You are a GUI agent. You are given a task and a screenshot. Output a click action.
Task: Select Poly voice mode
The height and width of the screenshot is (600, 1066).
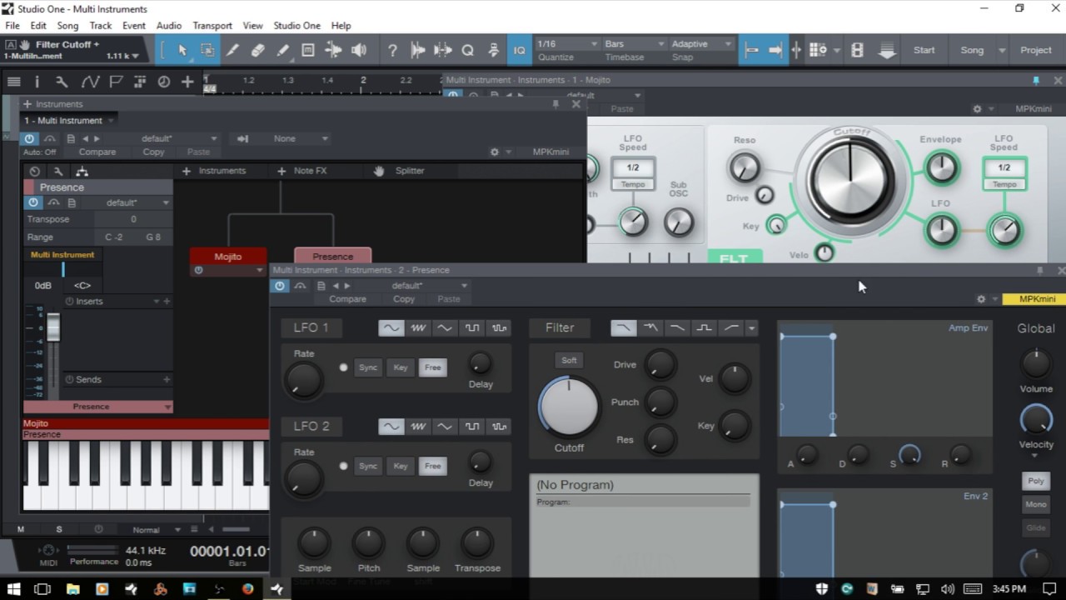(x=1036, y=481)
